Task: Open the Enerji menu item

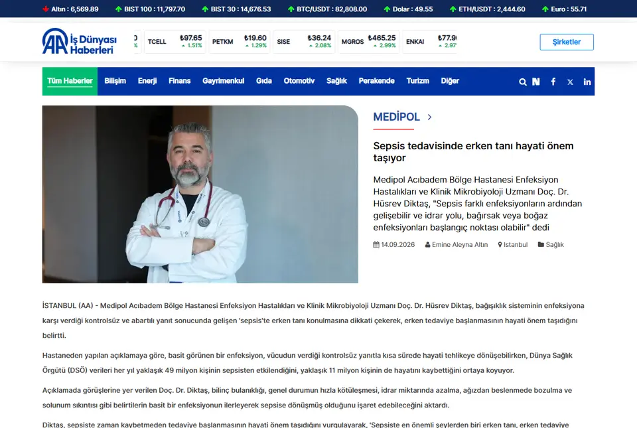Action: tap(147, 81)
